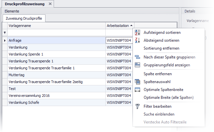Click the descending sort Z-A icon
The height and width of the screenshot is (132, 214).
click(x=138, y=41)
